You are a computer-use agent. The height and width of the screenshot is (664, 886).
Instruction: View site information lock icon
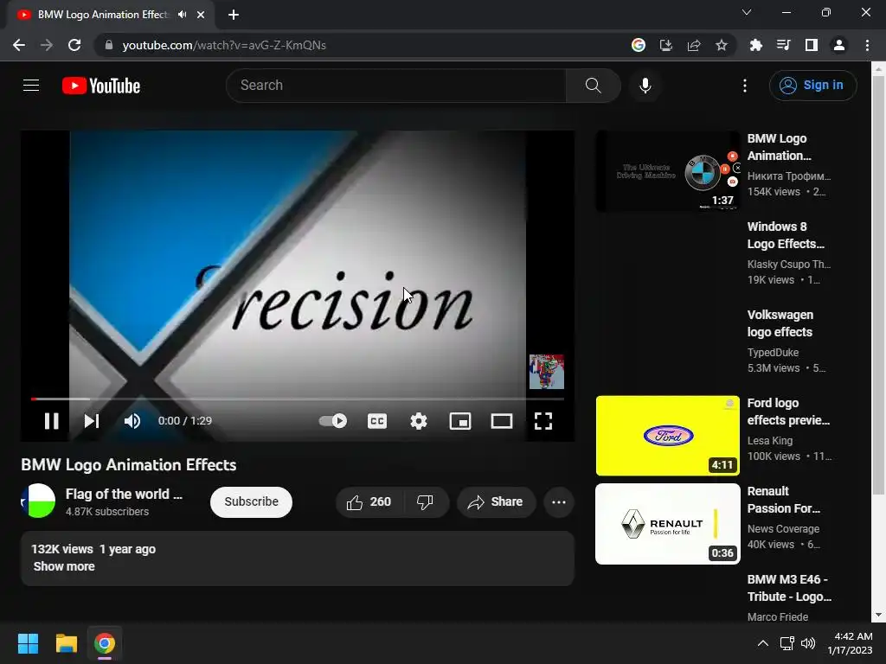(109, 45)
